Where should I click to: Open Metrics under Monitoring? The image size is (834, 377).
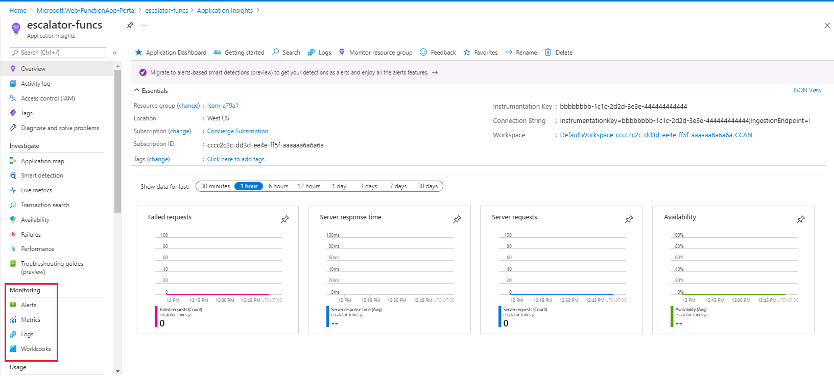pyautogui.click(x=31, y=320)
